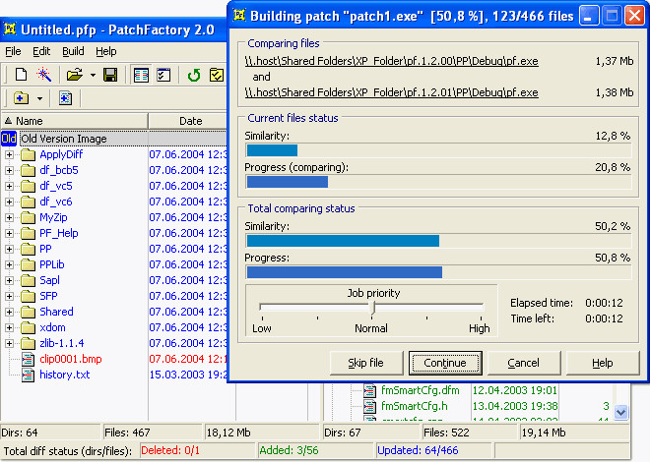Click the yellow checkmark build icon
This screenshot has width=650, height=462.
pyautogui.click(x=217, y=76)
